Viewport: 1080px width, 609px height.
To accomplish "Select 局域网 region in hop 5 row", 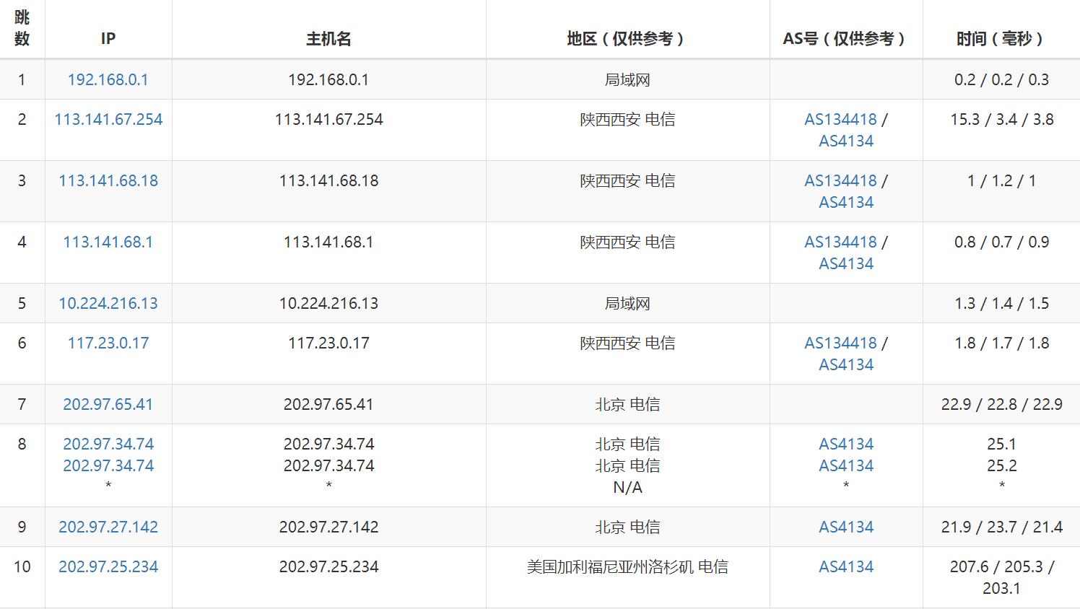I will click(627, 303).
